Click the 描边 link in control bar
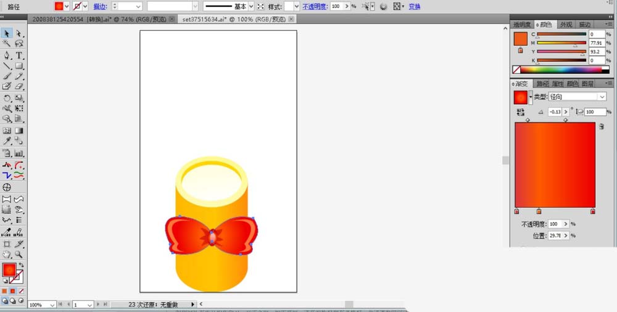The width and height of the screenshot is (617, 312). coord(101,6)
